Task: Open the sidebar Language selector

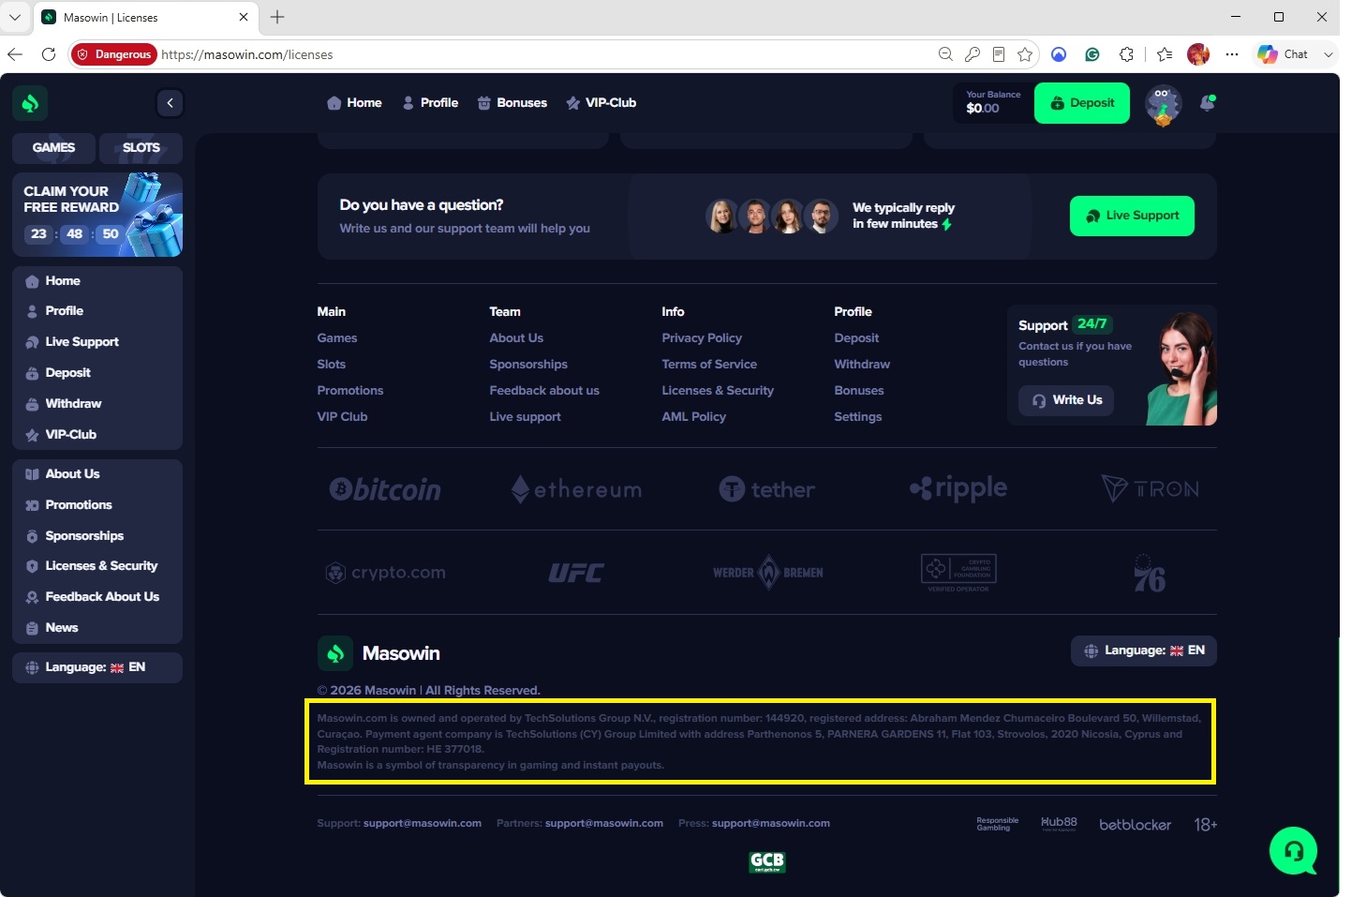Action: click(x=97, y=667)
